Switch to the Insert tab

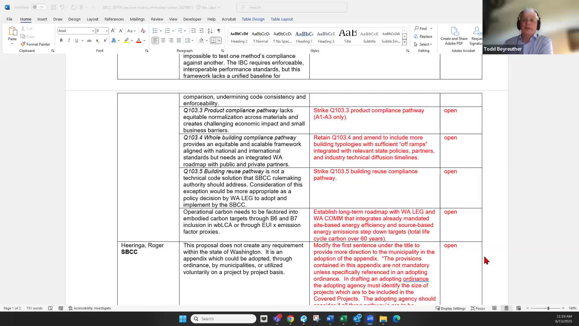pos(42,19)
